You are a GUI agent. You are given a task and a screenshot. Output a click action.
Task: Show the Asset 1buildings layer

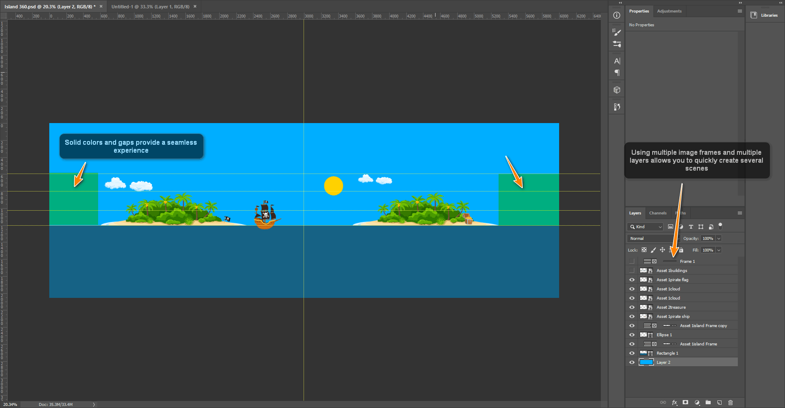[632, 271]
